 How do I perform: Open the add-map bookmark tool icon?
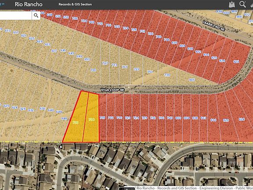tap(232, 4)
